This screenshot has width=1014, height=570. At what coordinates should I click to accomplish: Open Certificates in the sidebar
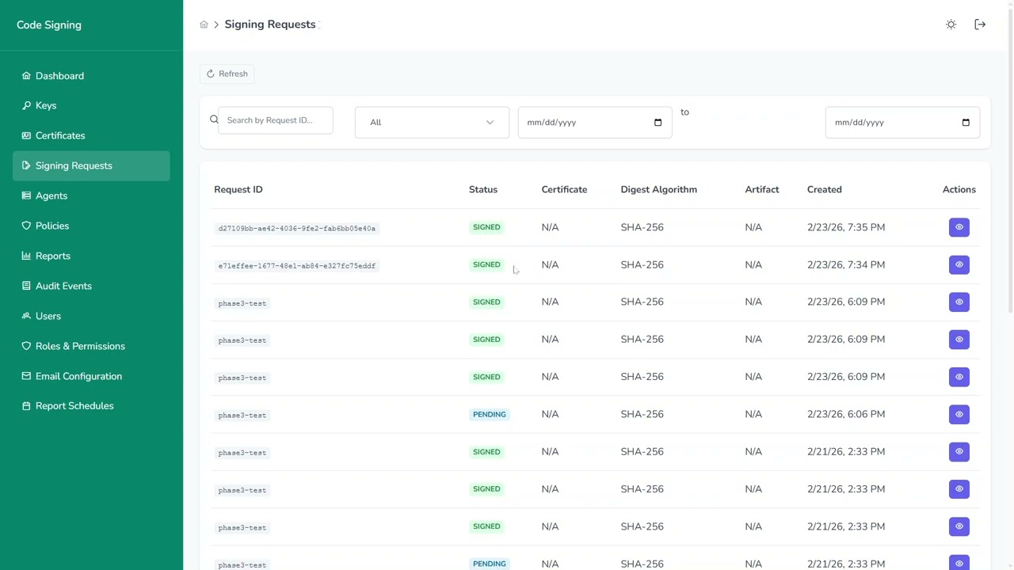[91, 136]
